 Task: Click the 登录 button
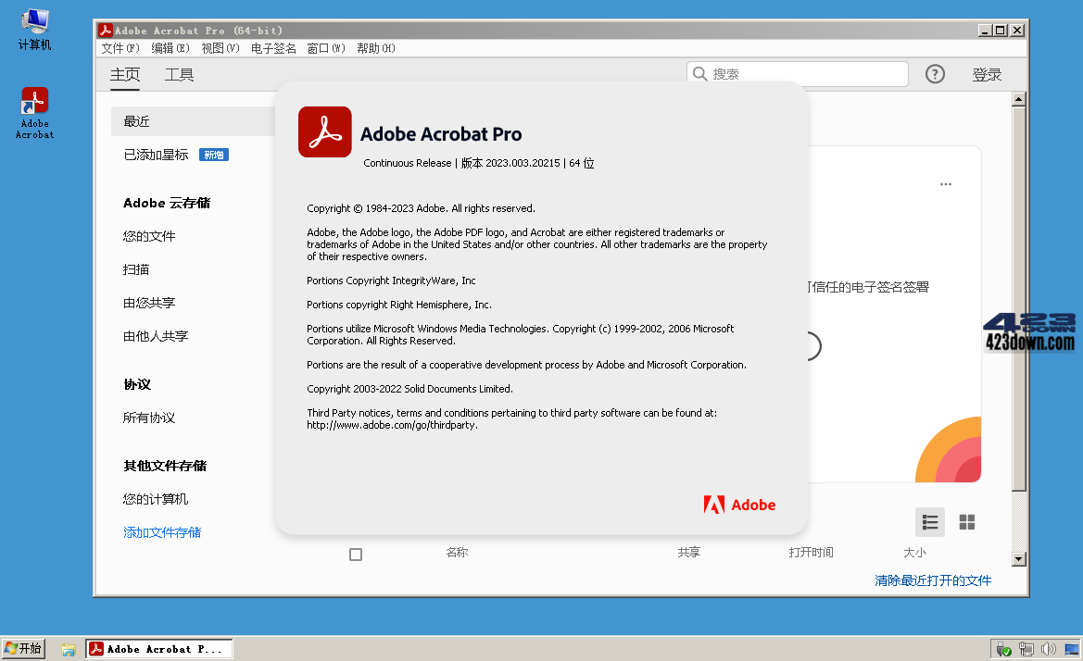[988, 73]
